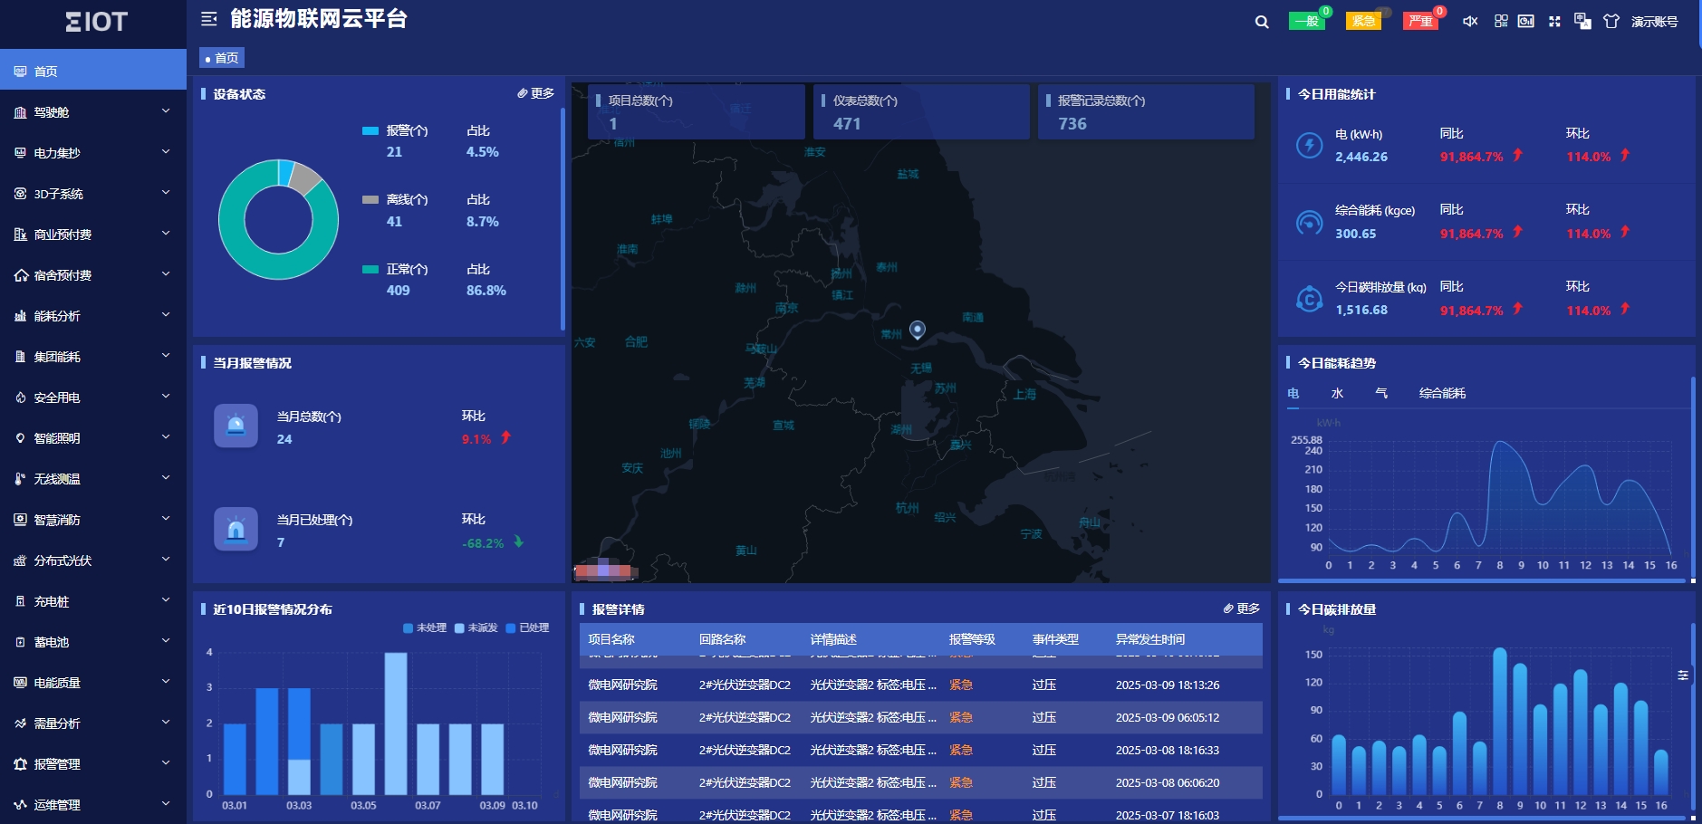Screen dimensions: 1702x824
Task: Enter fullscreen using the expand icon
Action: point(1554,21)
